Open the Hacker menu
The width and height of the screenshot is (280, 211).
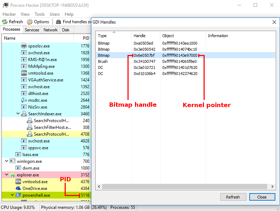[9, 14]
